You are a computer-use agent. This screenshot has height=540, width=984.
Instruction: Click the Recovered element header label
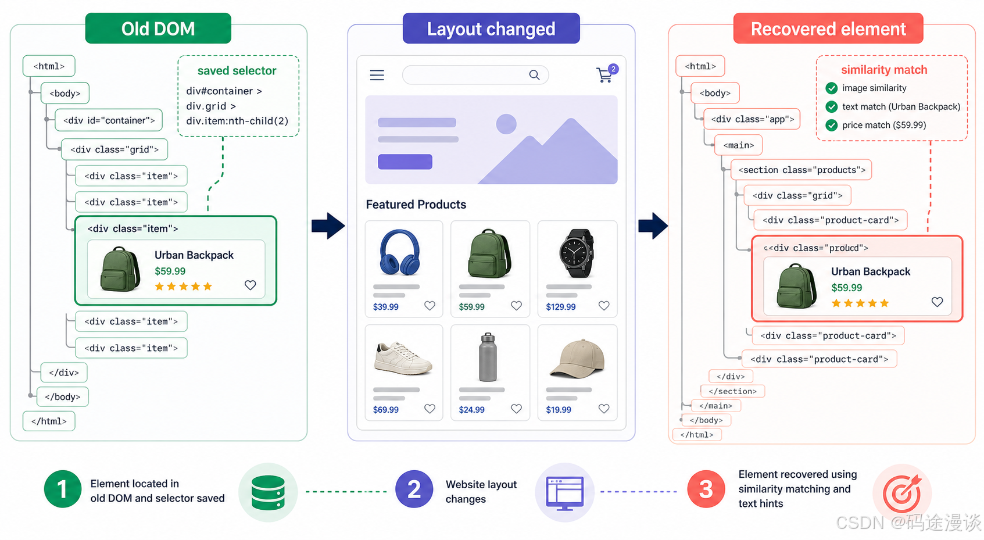(x=828, y=28)
